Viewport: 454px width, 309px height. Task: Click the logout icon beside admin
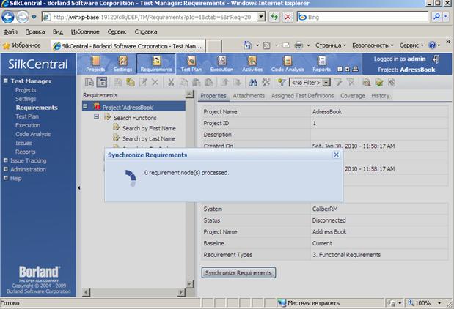436,59
